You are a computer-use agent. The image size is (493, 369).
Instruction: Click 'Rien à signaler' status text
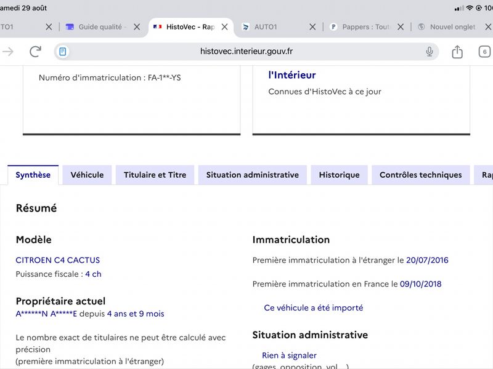pyautogui.click(x=289, y=355)
